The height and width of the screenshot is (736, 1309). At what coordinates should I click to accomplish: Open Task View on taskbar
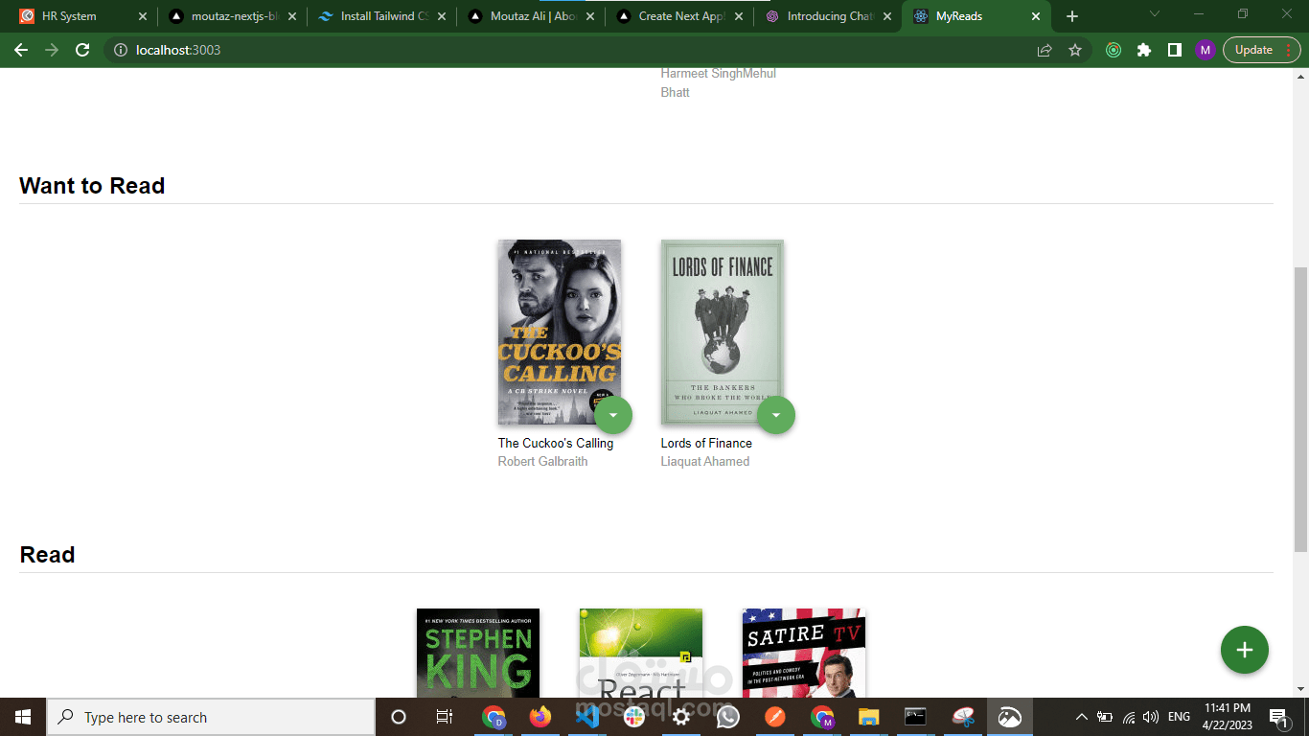coord(445,717)
